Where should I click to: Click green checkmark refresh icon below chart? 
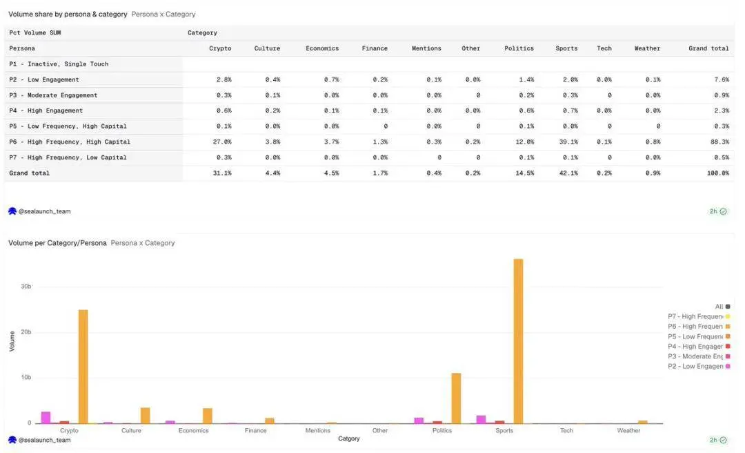723,440
